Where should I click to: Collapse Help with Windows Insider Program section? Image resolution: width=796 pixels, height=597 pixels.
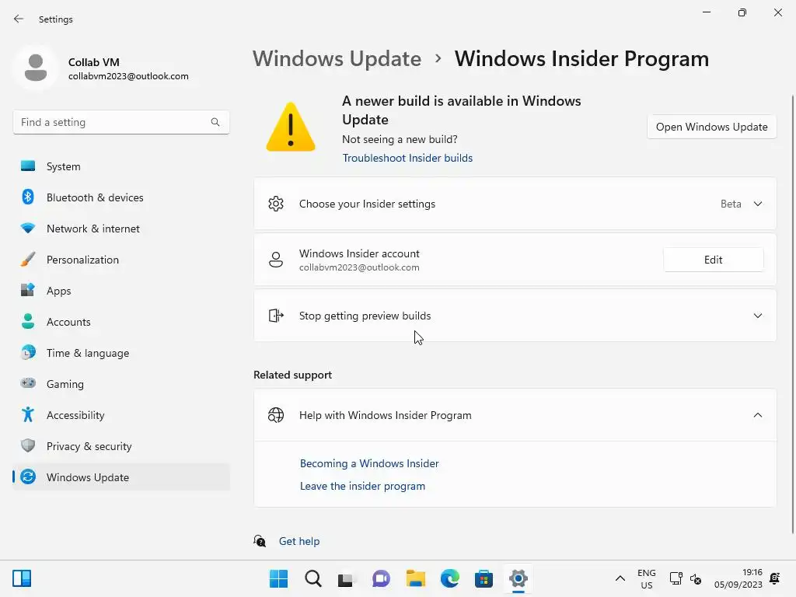[x=757, y=415]
